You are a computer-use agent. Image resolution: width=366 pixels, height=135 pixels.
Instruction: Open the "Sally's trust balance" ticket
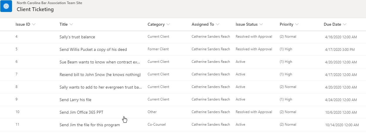click(x=77, y=37)
